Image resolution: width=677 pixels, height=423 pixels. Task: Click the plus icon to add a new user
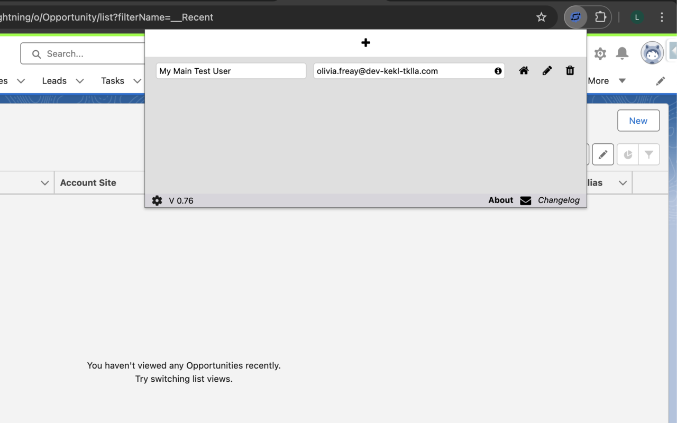[365, 42]
